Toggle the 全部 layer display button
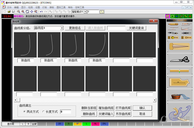This screenshot has height=128, width=194. 34,124
